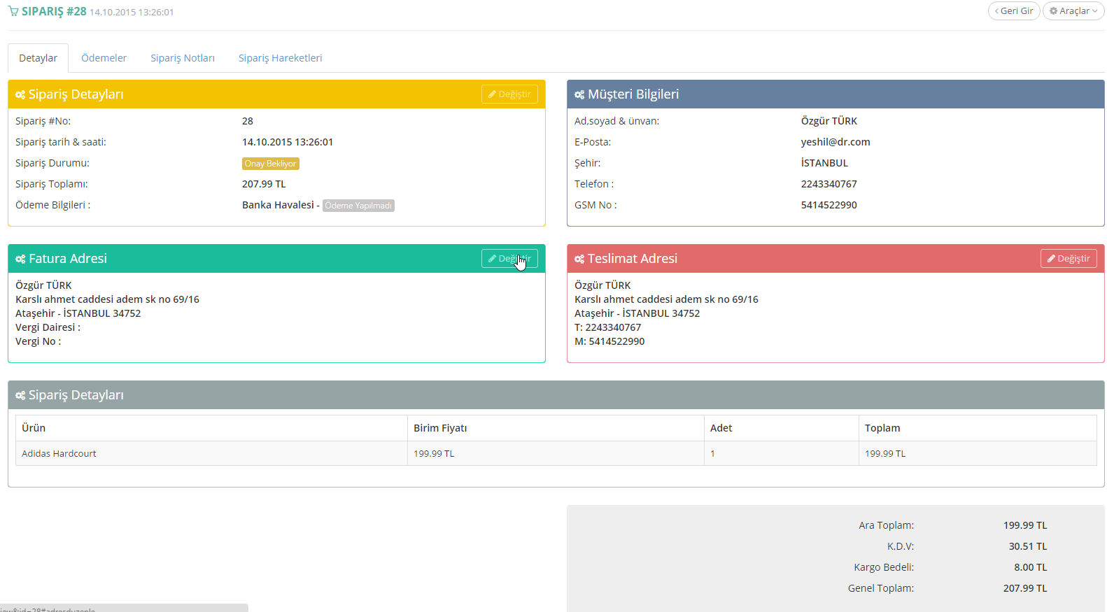Viewport: 1107px width, 612px height.
Task: Select the Detaylar tab
Action: click(x=38, y=58)
